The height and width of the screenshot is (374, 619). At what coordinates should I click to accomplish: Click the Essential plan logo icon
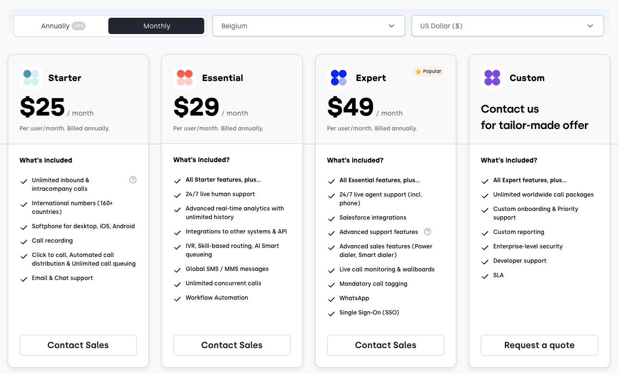pyautogui.click(x=185, y=78)
